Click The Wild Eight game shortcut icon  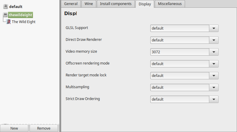pyautogui.click(x=8, y=22)
